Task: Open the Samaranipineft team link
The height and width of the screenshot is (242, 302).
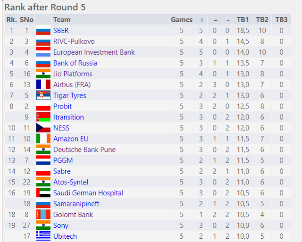Action: (76, 204)
